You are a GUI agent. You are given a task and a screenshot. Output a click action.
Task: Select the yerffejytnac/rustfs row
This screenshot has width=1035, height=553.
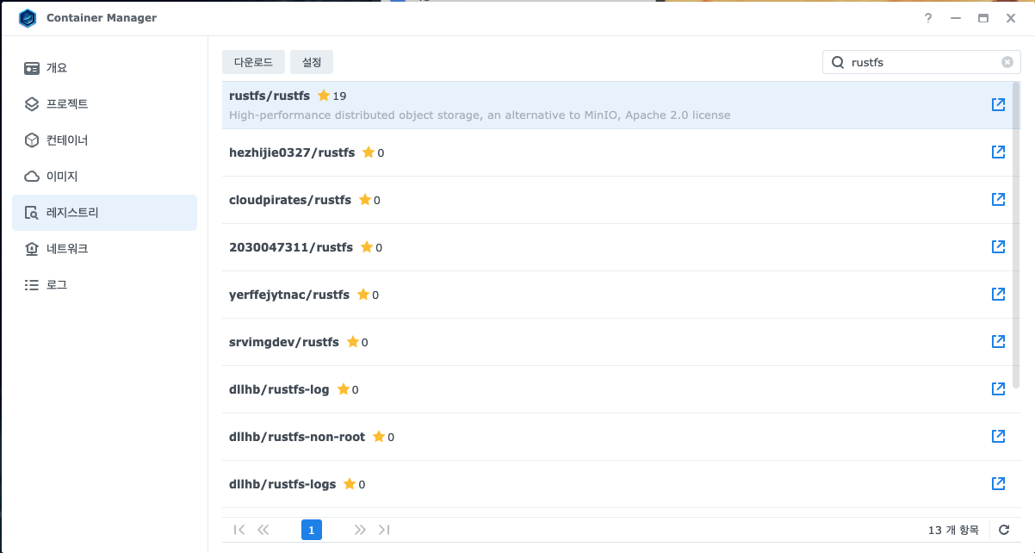tap(617, 295)
